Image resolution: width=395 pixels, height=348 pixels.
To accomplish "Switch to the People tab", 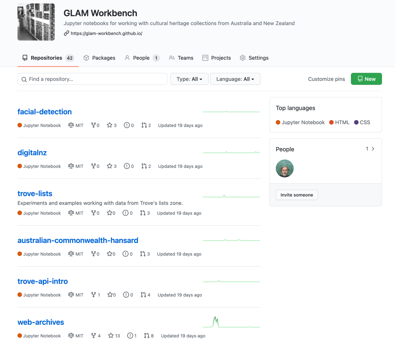I will click(x=142, y=58).
